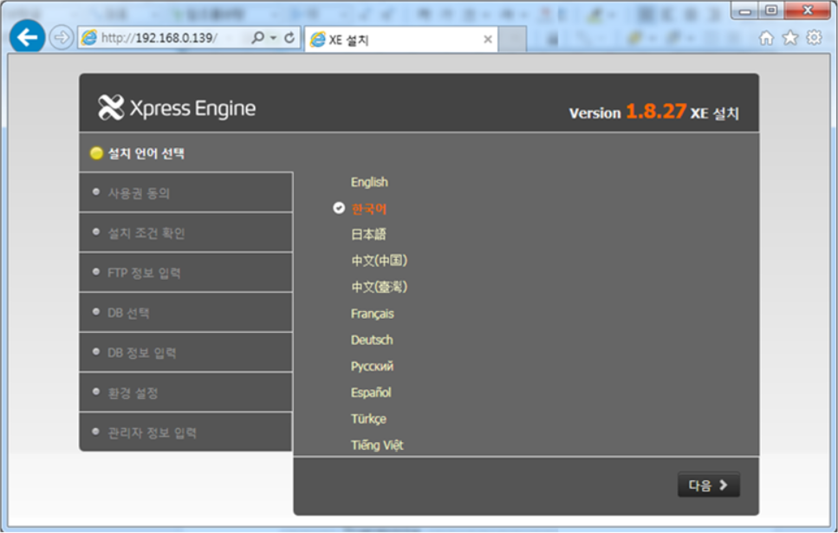Open Favorites with the star icon
The height and width of the screenshot is (533, 838).
[x=789, y=38]
